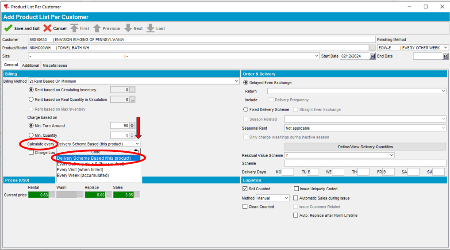Open the End Date calendar picker
This screenshot has width=450, height=250.
(x=445, y=56)
